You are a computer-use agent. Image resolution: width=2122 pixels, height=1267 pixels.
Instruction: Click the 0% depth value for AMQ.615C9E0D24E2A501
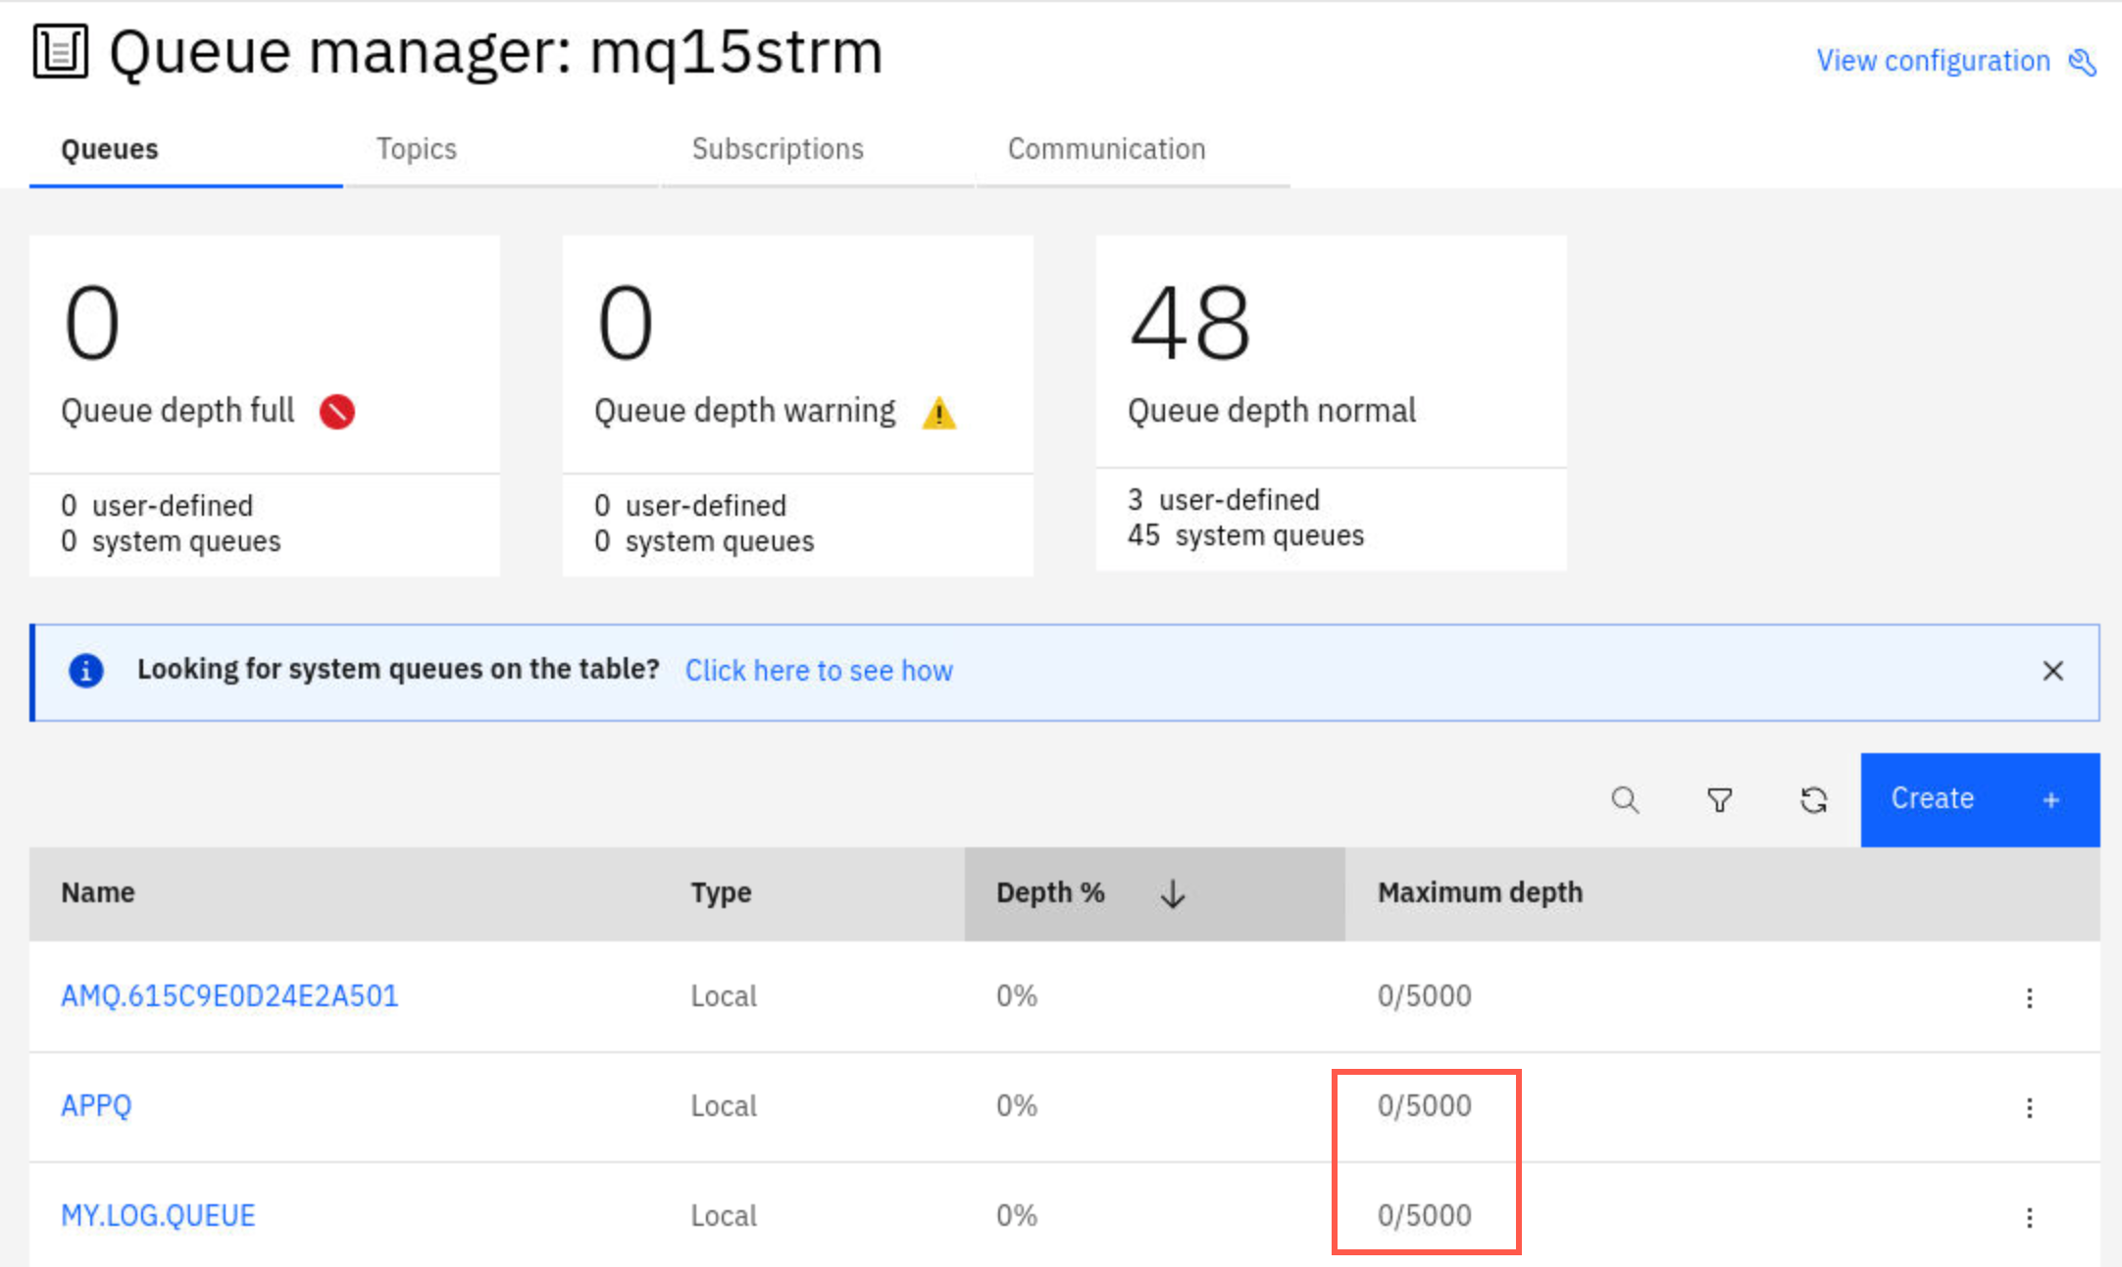tap(1017, 996)
